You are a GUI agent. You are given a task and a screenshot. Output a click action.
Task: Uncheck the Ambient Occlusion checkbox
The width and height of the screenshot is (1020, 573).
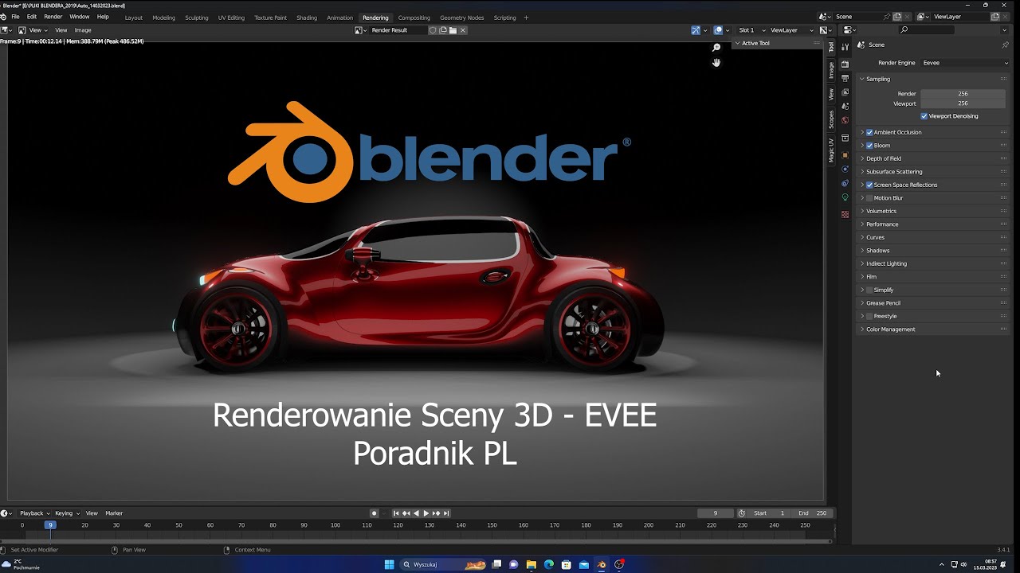pos(869,132)
